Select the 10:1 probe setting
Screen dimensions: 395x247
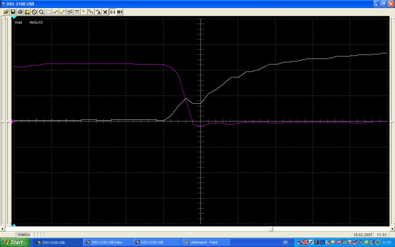point(119,12)
